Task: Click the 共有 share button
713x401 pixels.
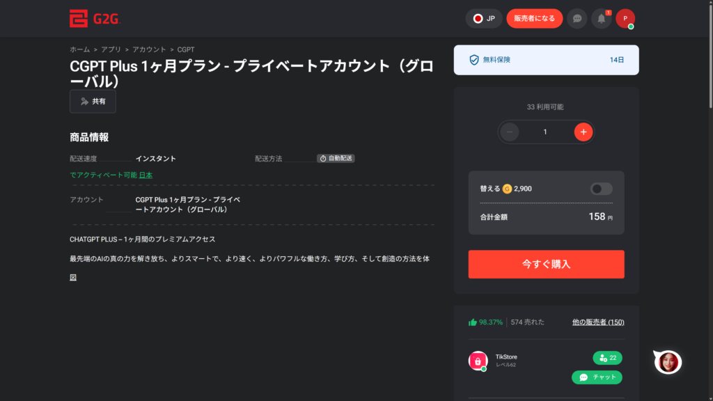Action: [x=93, y=102]
